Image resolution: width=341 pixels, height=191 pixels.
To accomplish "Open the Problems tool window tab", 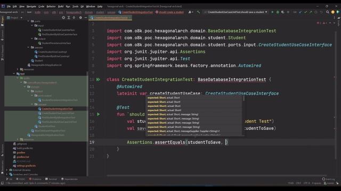I will pos(35,179).
